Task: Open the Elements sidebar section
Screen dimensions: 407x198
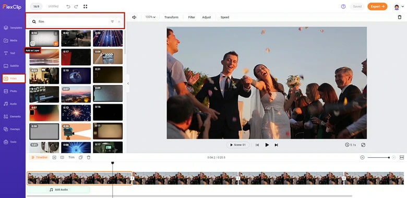Action: pyautogui.click(x=12, y=117)
